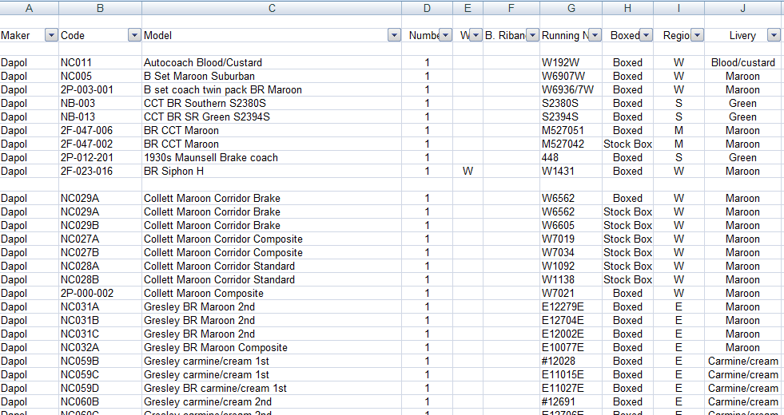This screenshot has height=415, width=784.
Task: Select column D header
Action: 427,8
